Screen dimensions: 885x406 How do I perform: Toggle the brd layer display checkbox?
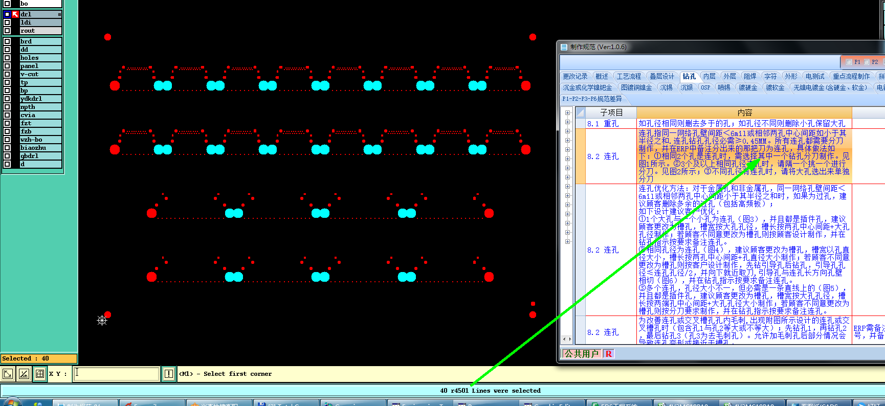tap(7, 41)
